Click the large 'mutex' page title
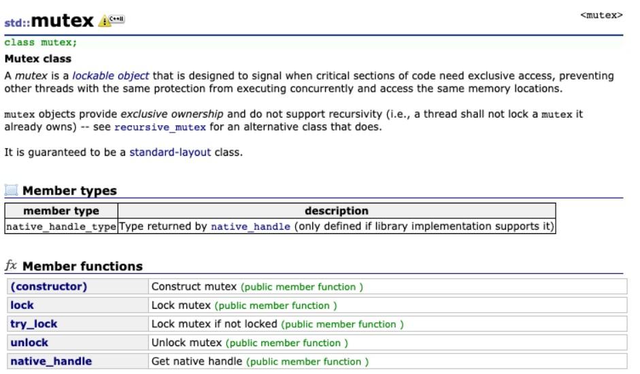 click(x=63, y=20)
